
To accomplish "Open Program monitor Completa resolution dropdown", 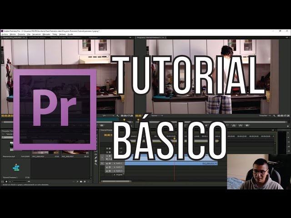I will click(x=265, y=116).
